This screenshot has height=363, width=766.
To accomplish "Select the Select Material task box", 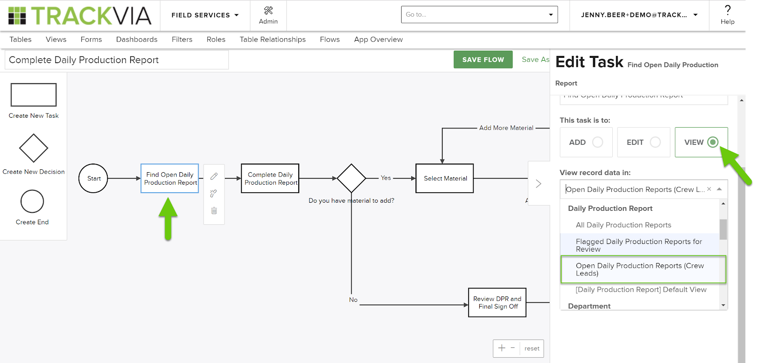I will [445, 178].
